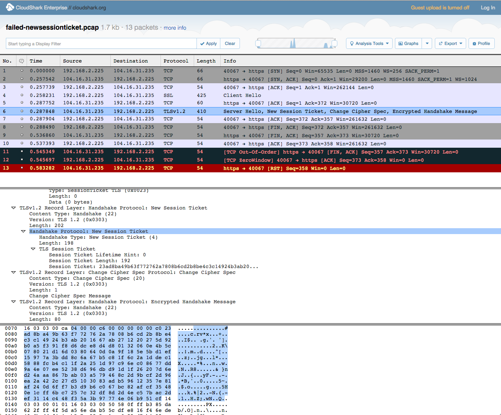Collapse the TLS Session Ticket subtree
This screenshot has height=415, width=501.
pos(33,249)
